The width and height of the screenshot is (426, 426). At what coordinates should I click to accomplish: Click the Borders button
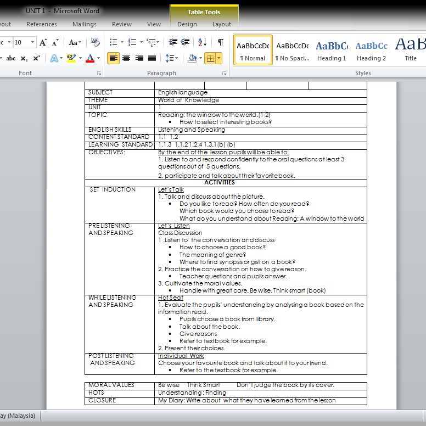[x=210, y=58]
